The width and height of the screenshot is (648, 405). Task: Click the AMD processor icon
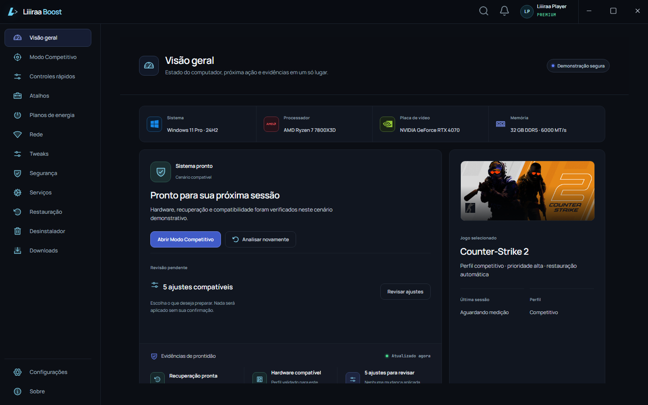[x=271, y=124]
